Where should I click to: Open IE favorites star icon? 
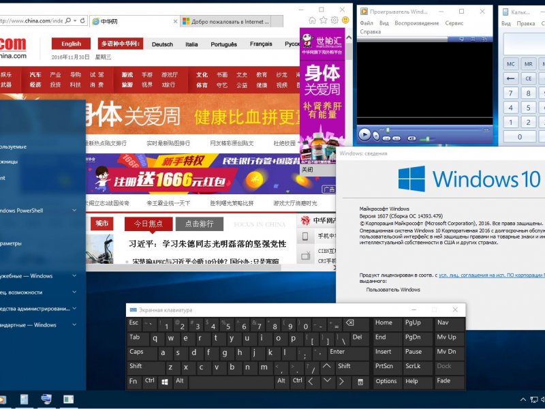323,20
